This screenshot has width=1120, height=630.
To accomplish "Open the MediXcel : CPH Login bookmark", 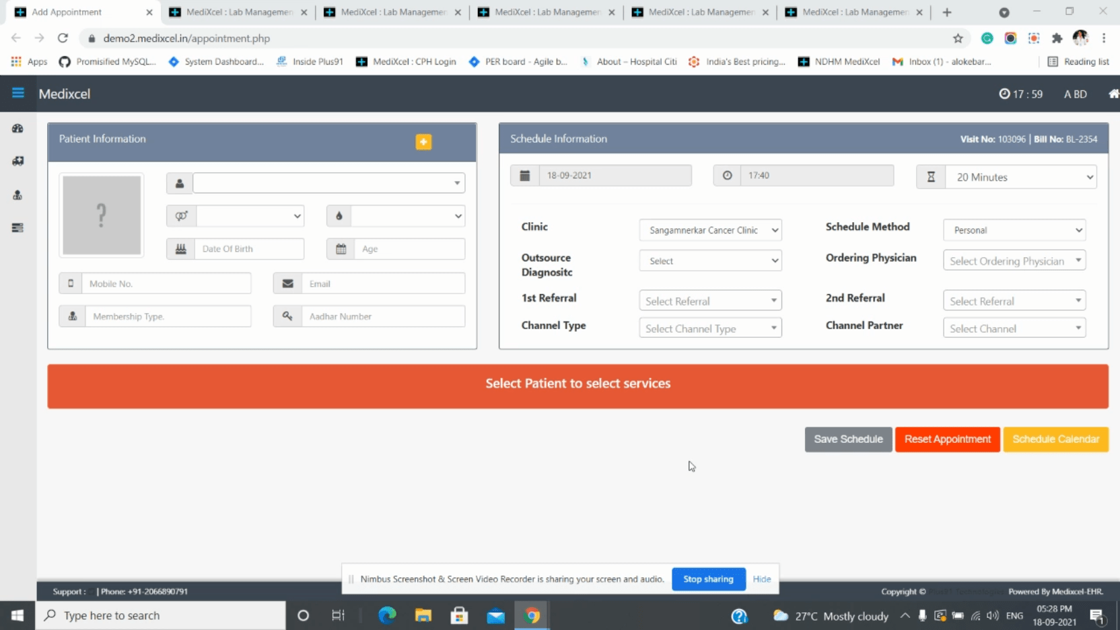I will (x=407, y=61).
